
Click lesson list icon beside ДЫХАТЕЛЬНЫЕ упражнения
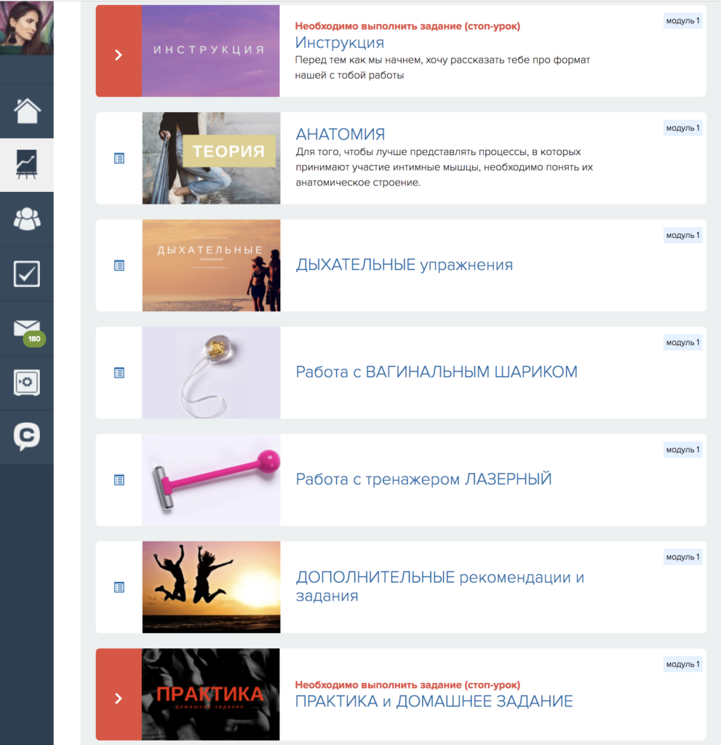pyautogui.click(x=119, y=266)
